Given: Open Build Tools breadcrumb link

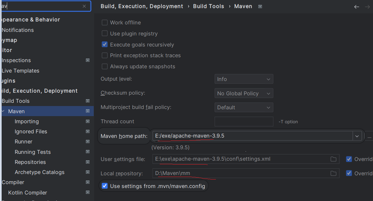Looking at the screenshot, I should (208, 7).
